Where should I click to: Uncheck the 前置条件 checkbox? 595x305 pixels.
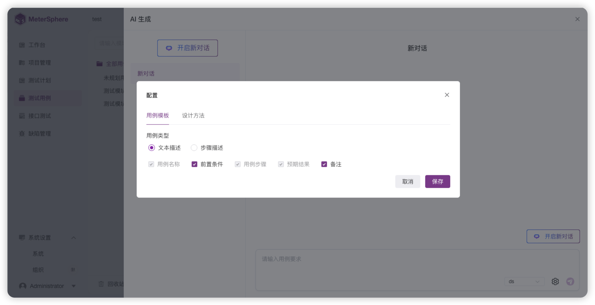pyautogui.click(x=194, y=164)
